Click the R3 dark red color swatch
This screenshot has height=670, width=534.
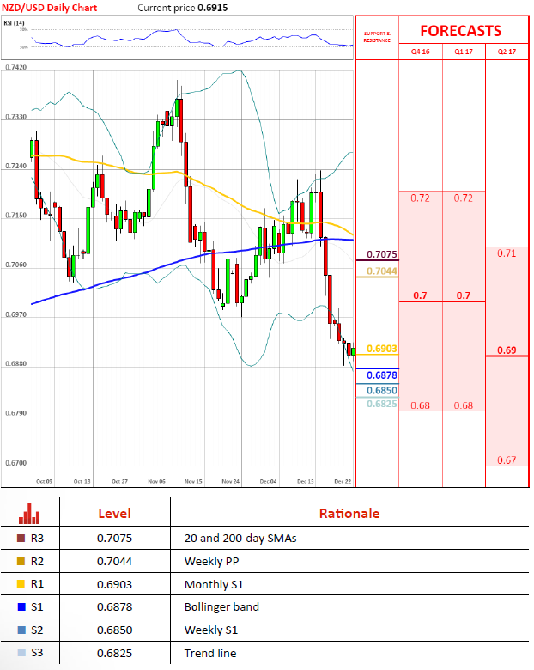tap(21, 538)
